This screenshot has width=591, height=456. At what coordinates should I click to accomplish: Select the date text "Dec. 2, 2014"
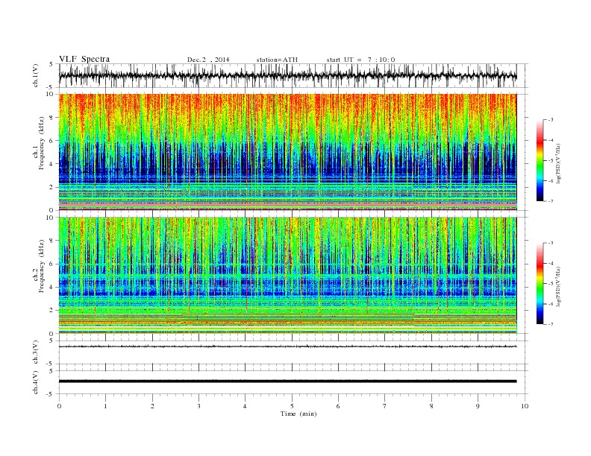tap(208, 60)
